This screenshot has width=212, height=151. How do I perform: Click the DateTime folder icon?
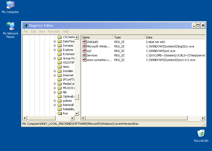pyautogui.click(x=59, y=41)
